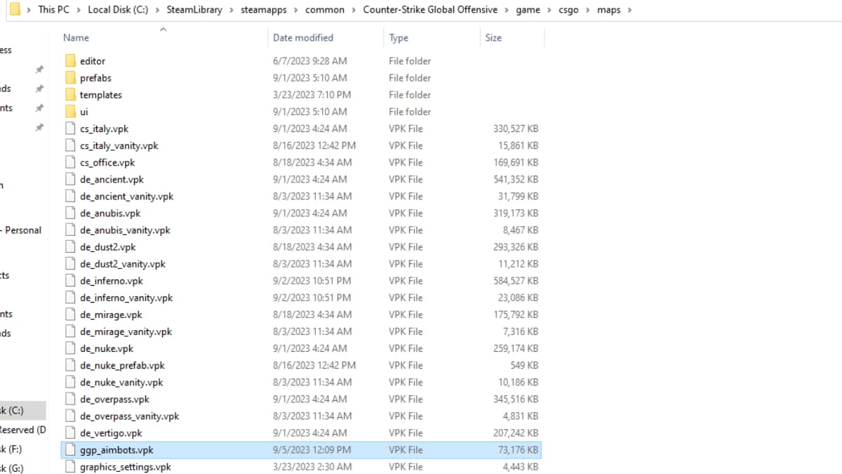This screenshot has height=474, width=842.
Task: Open the chevron dropdown after maps breadcrumb
Action: coord(629,10)
